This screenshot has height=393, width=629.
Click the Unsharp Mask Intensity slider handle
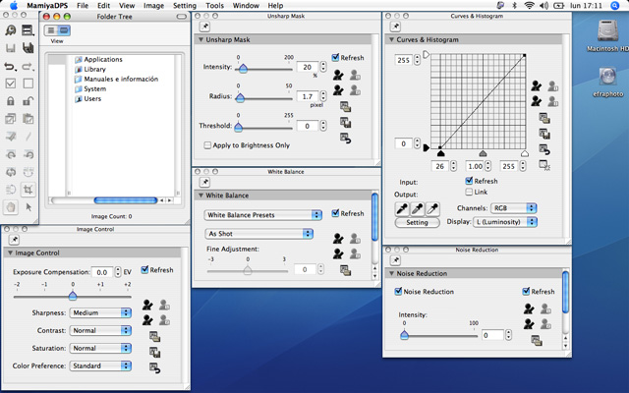[x=243, y=69]
